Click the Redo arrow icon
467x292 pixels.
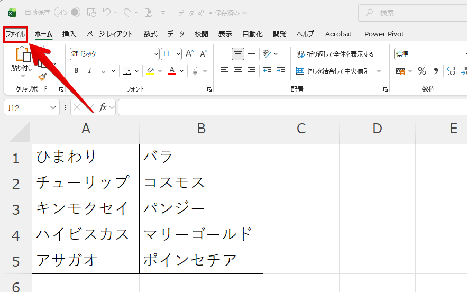pos(127,12)
